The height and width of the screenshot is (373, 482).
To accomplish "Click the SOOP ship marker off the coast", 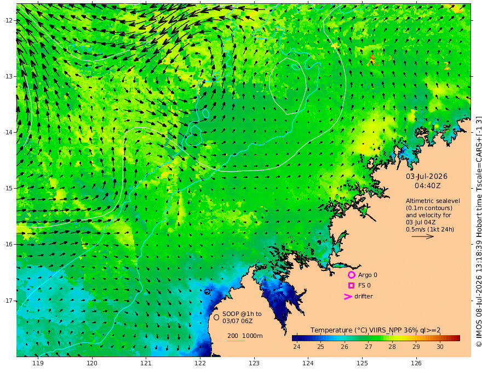I will [x=207, y=291].
